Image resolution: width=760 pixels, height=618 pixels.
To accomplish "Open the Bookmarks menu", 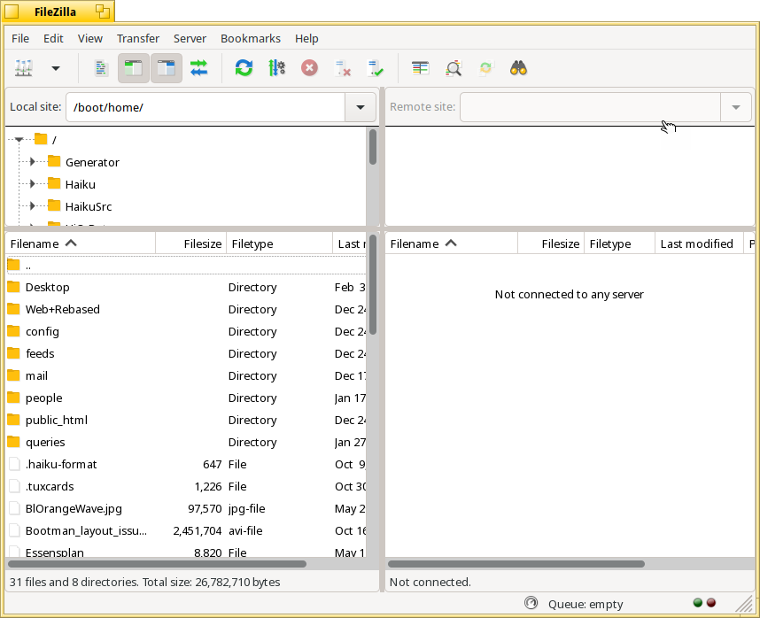I will coord(251,38).
